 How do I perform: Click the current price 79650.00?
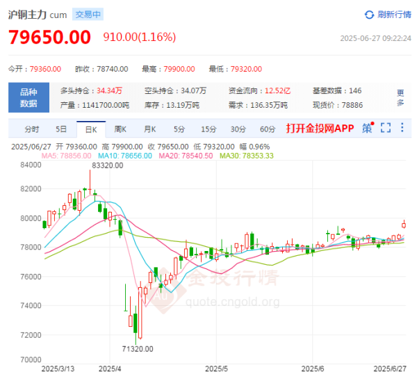point(50,37)
